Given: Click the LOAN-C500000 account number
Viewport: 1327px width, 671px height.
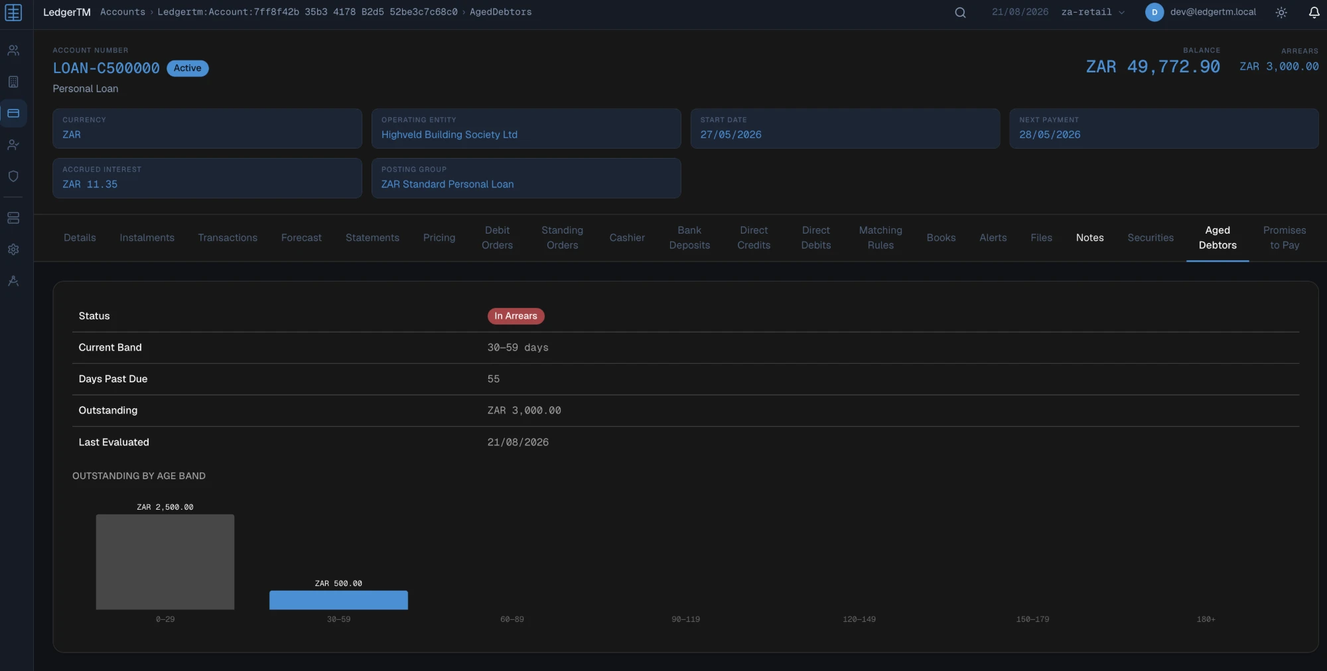Looking at the screenshot, I should [106, 68].
